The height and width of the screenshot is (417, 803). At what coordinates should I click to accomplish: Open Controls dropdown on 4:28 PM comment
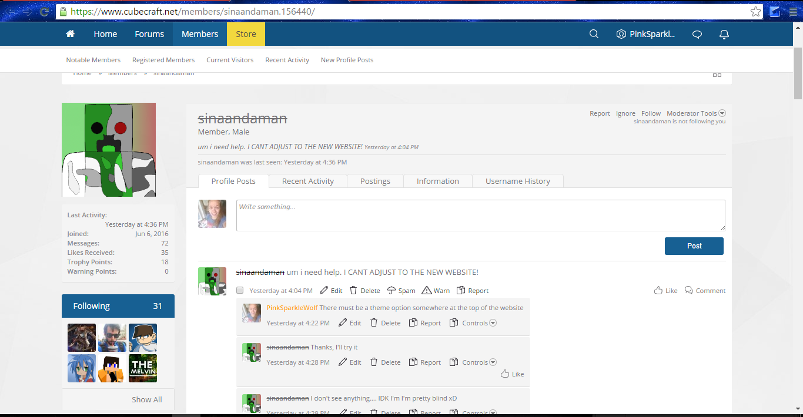473,362
